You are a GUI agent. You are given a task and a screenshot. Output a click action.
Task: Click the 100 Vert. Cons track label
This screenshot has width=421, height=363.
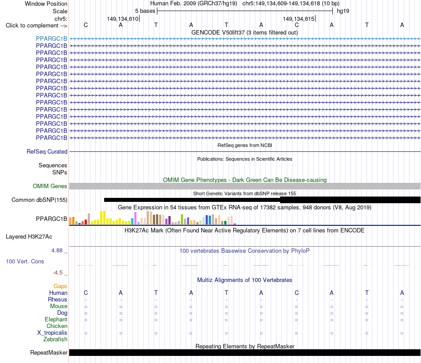point(25,261)
